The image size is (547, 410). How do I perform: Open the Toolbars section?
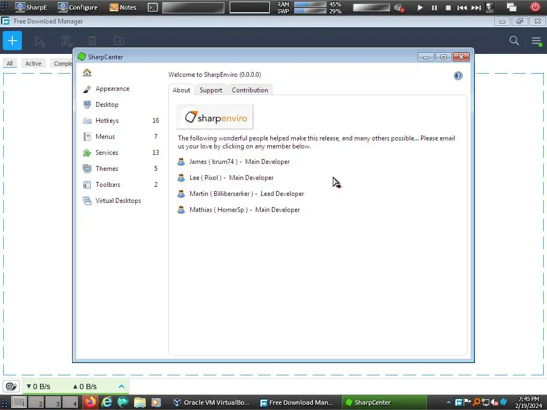[x=121, y=185]
